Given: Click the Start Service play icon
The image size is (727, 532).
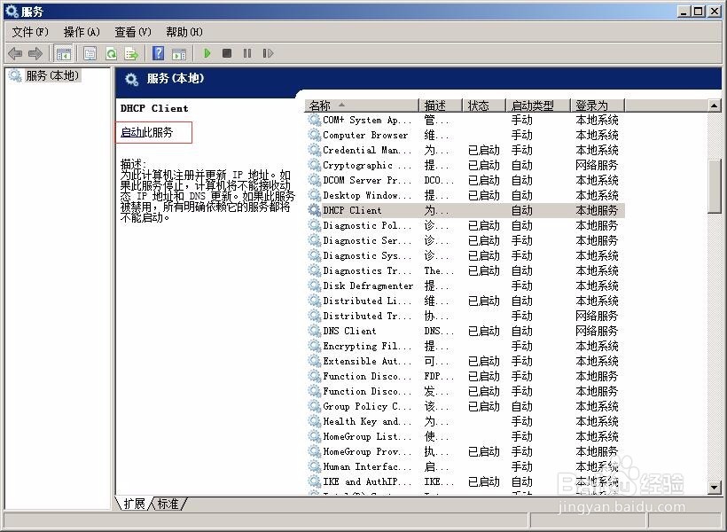Looking at the screenshot, I should [207, 53].
